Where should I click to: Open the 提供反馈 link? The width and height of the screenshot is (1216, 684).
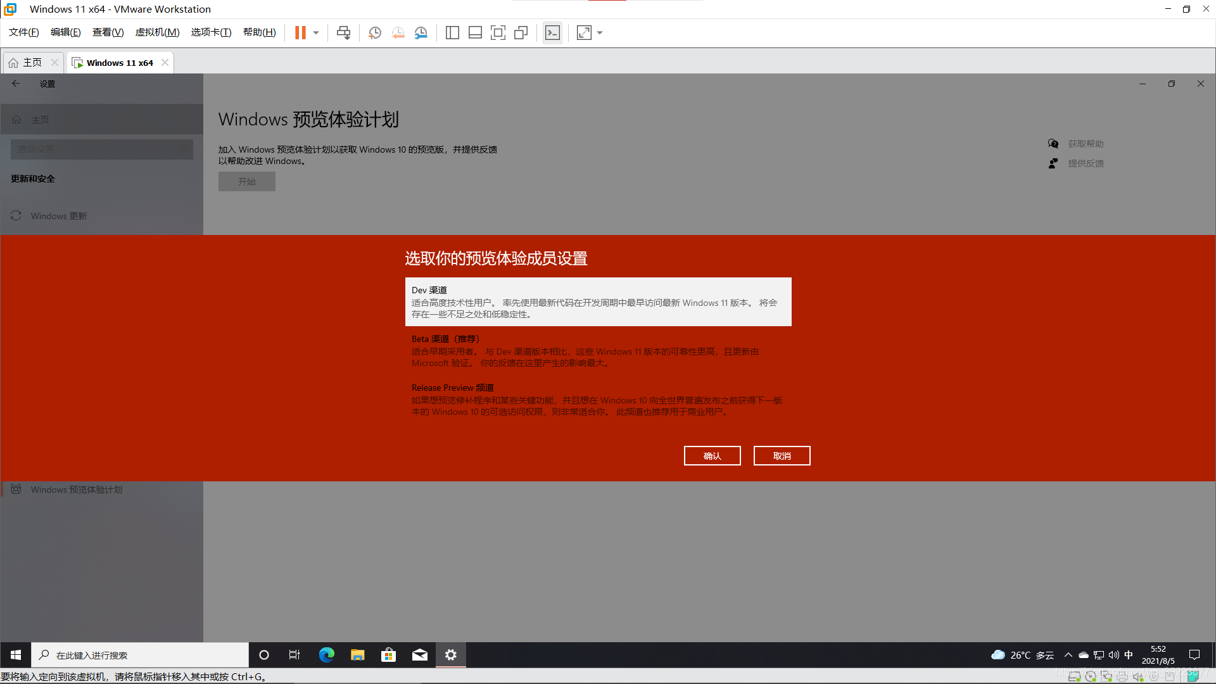tap(1086, 163)
